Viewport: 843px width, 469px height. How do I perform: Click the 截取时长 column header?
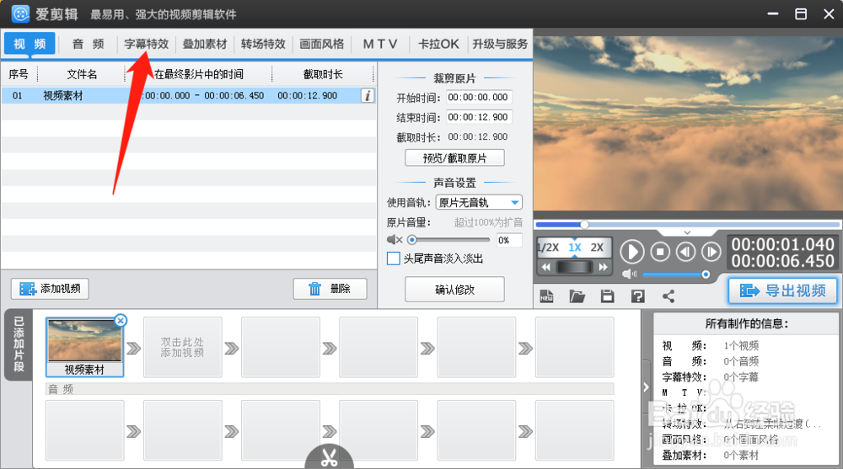point(323,74)
